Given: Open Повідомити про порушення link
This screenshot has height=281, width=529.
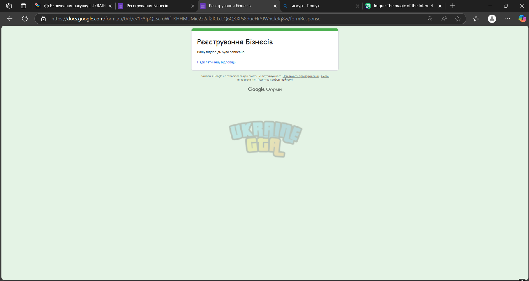Looking at the screenshot, I should click(x=301, y=76).
